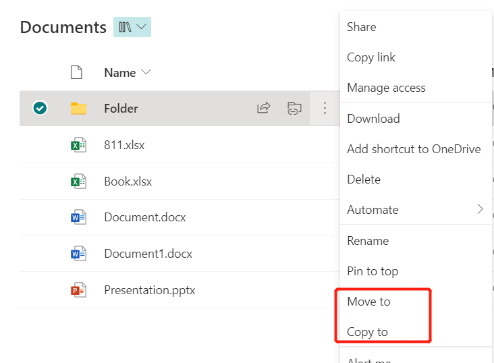
Task: Open the Presentation.pptx file link
Action: (149, 290)
